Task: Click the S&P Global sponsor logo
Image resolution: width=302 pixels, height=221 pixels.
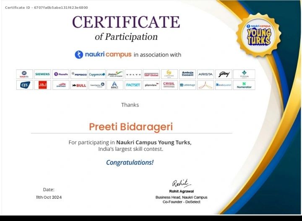Action: click(151, 74)
